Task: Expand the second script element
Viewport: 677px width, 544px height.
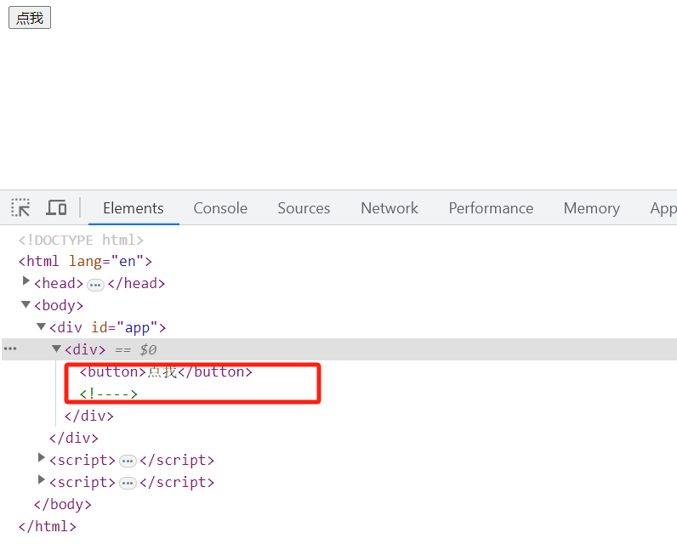Action: [x=42, y=481]
